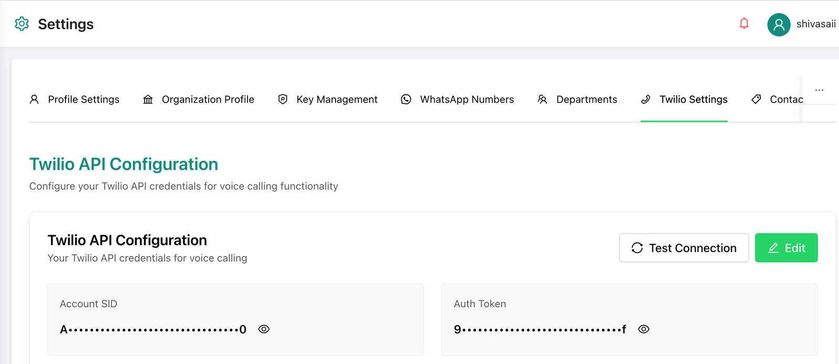839x364 pixels.
Task: Reveal the Auth Token value
Action: point(643,329)
